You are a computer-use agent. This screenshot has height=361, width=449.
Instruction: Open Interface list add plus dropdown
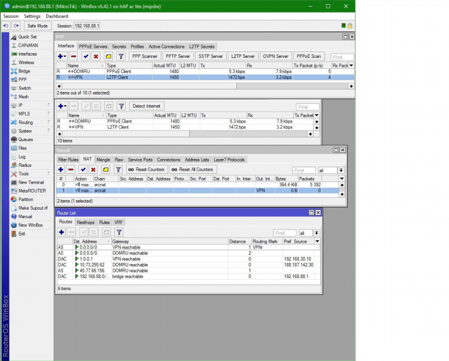(x=62, y=106)
